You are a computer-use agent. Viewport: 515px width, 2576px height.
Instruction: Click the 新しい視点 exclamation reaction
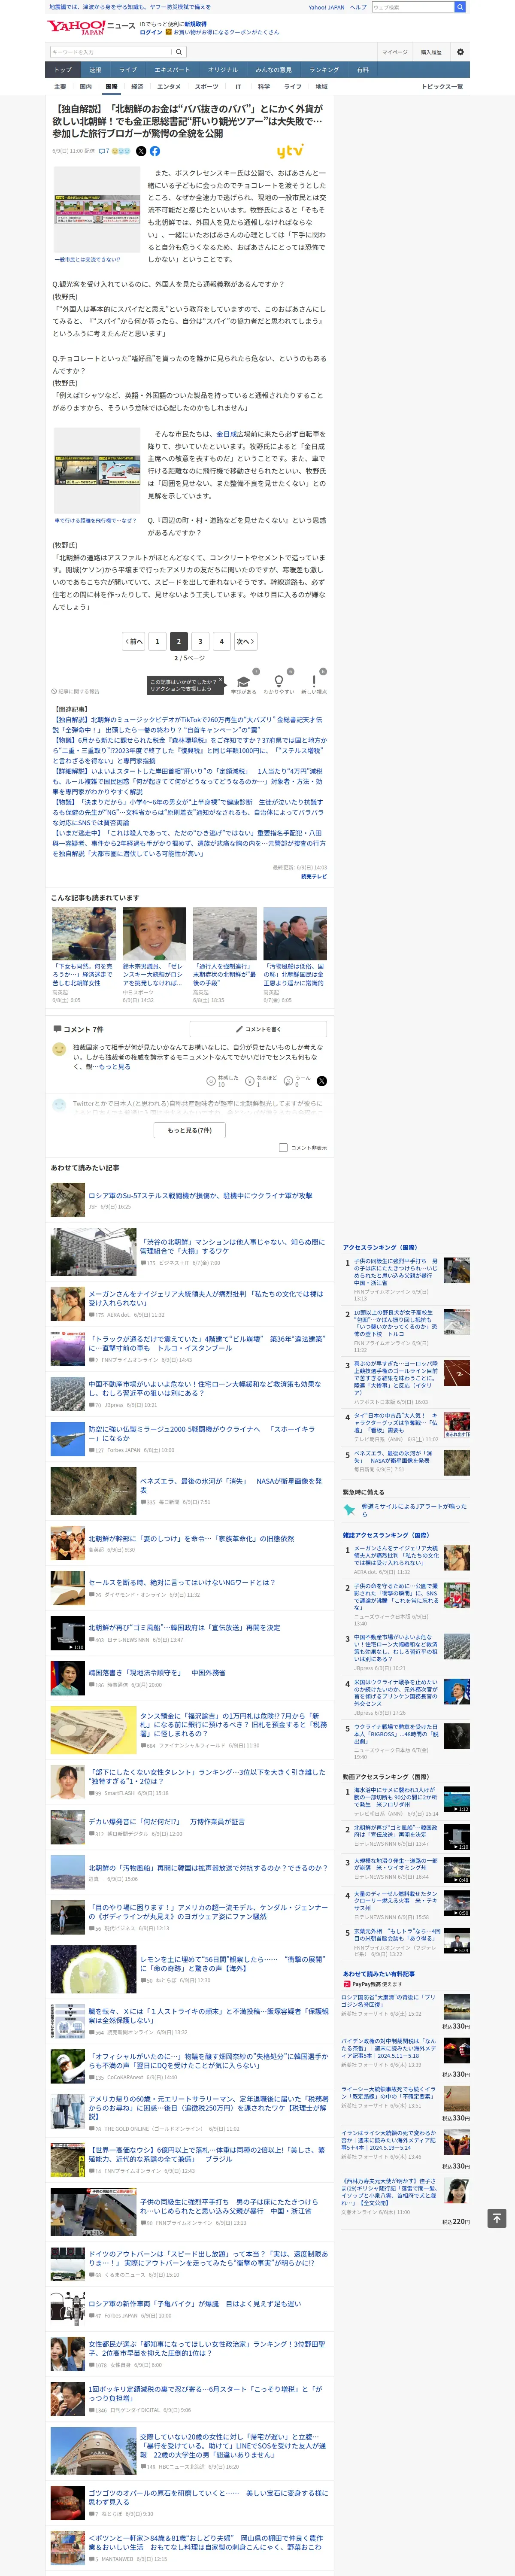(314, 681)
